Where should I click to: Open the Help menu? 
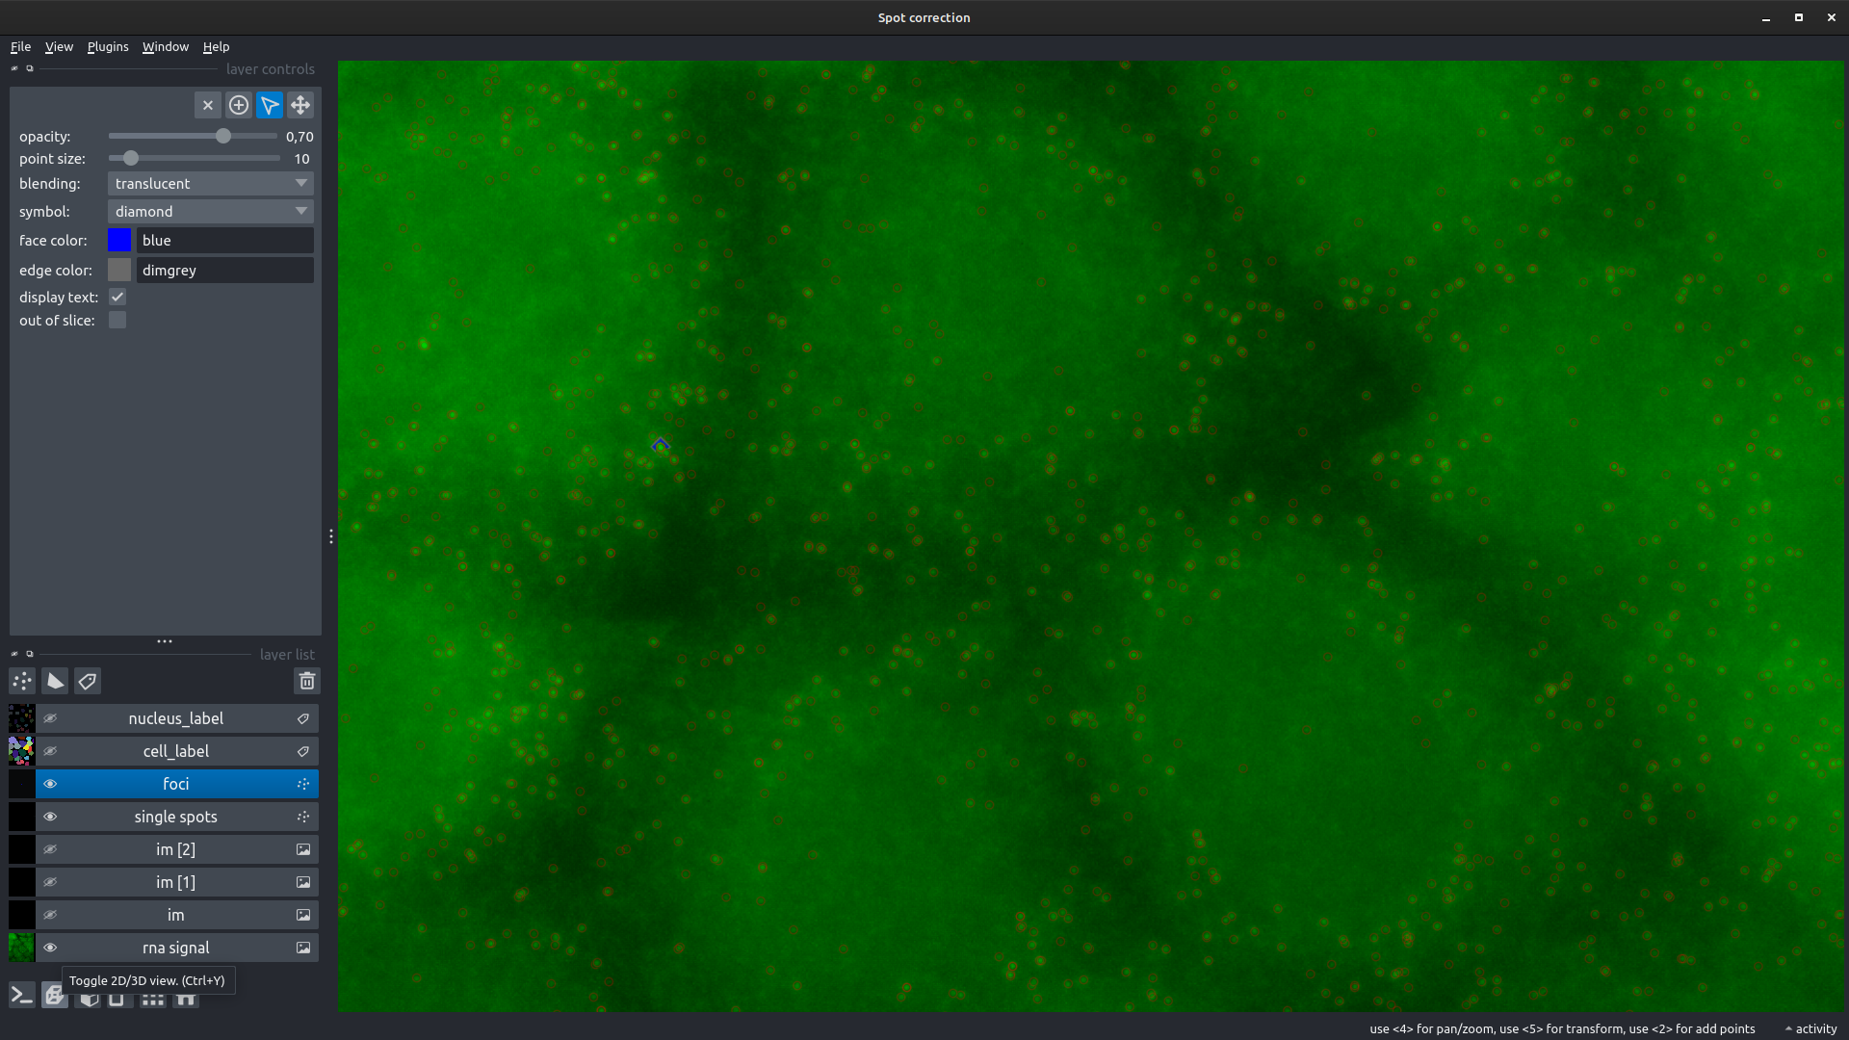coord(216,46)
